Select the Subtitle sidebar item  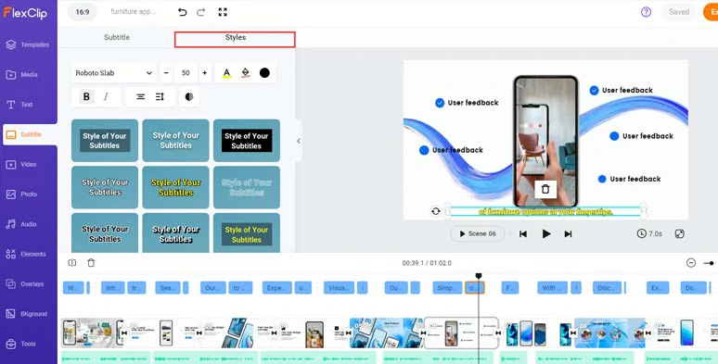coord(30,134)
